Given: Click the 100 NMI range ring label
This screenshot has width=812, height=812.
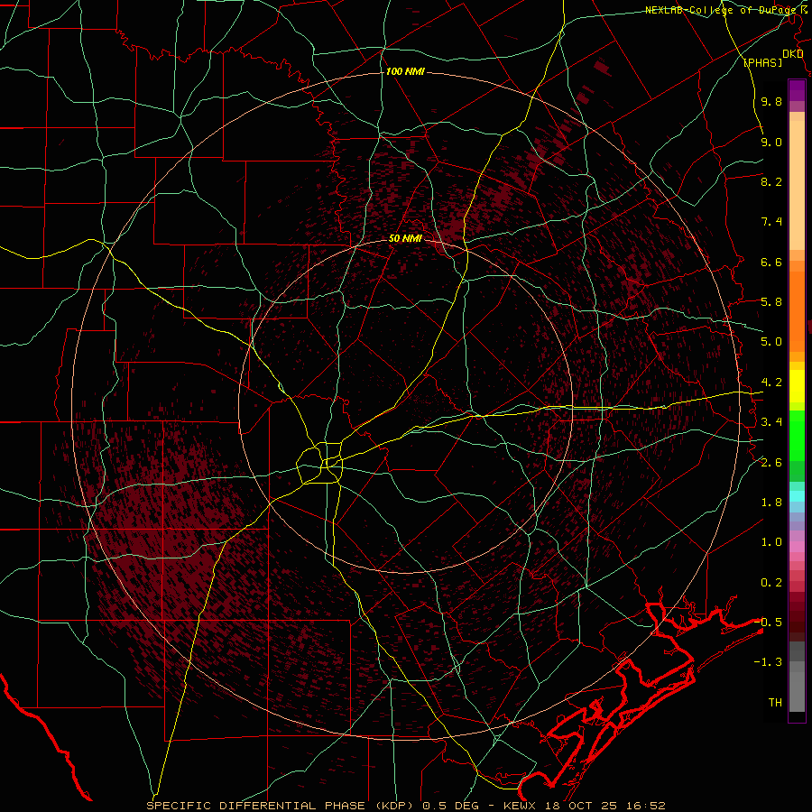Looking at the screenshot, I should (x=405, y=71).
